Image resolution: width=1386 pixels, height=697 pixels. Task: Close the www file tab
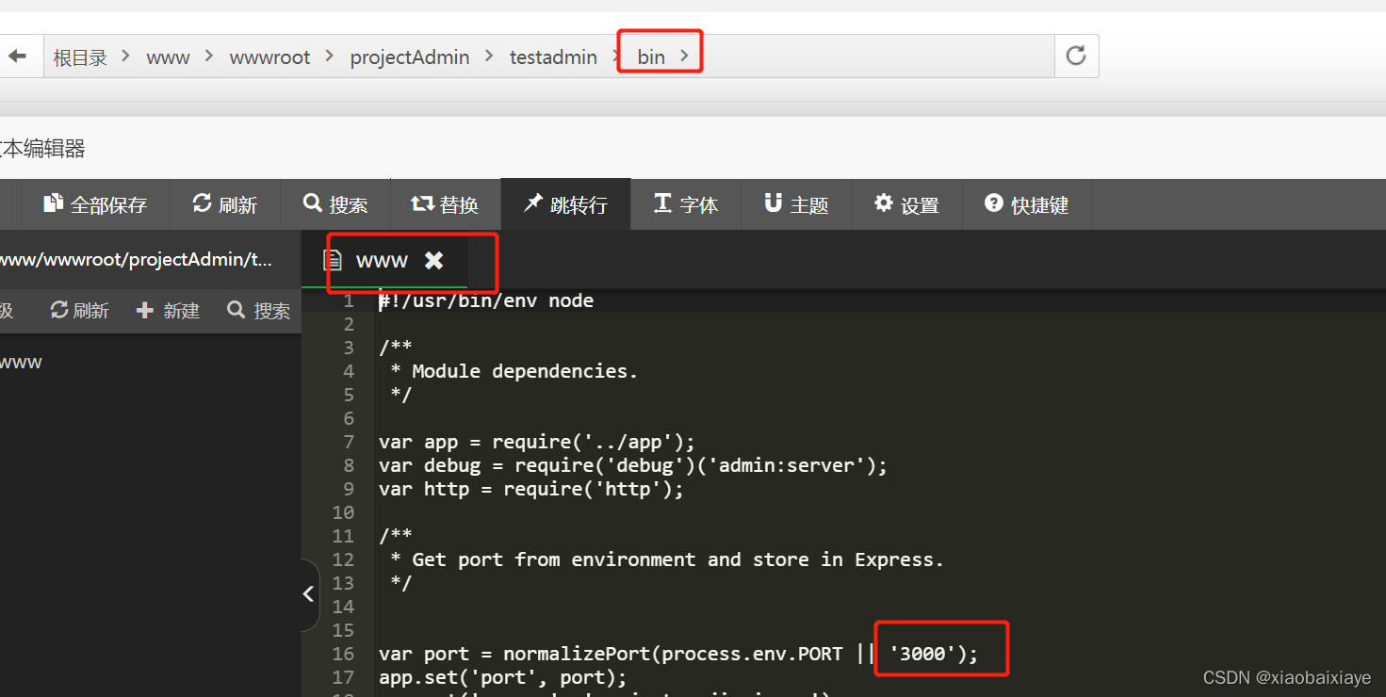tap(433, 261)
